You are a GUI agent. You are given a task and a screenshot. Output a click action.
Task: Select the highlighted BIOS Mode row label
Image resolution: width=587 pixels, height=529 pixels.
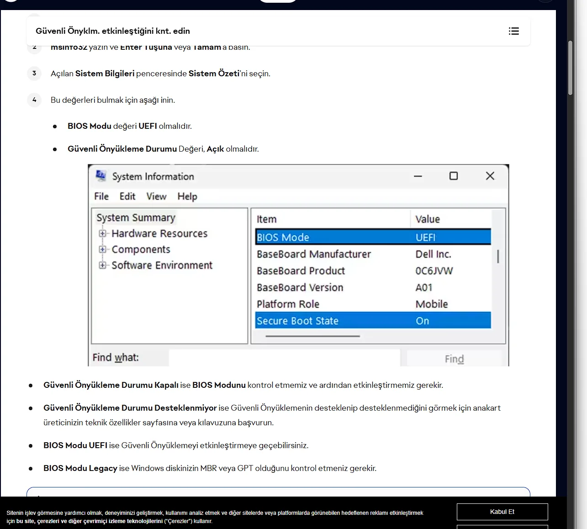click(x=283, y=238)
